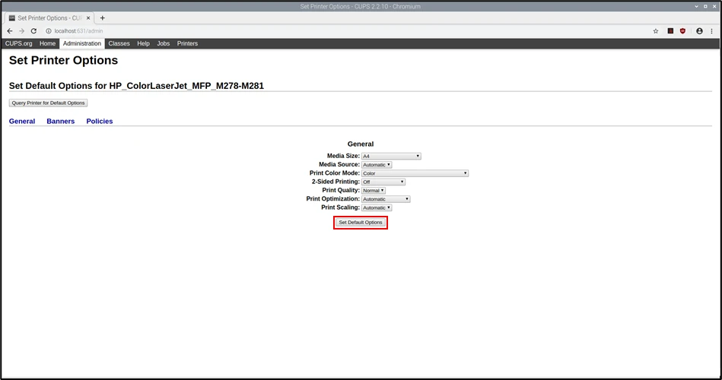Open the Media Source dropdown
The height and width of the screenshot is (380, 722).
tap(377, 165)
